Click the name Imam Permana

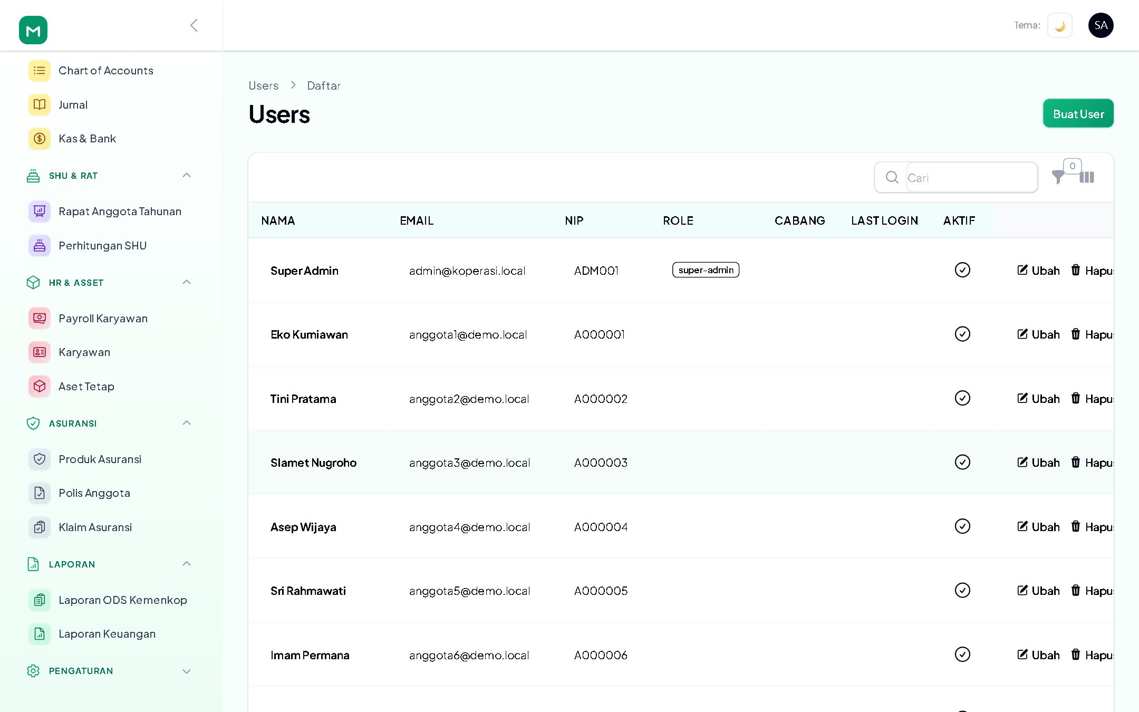point(310,655)
